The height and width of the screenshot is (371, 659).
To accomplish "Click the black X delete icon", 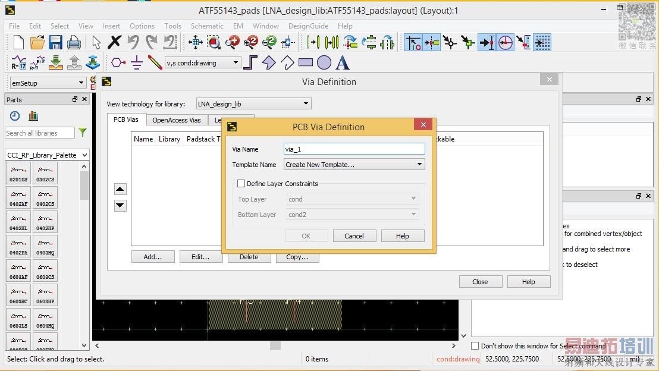I will tap(114, 42).
